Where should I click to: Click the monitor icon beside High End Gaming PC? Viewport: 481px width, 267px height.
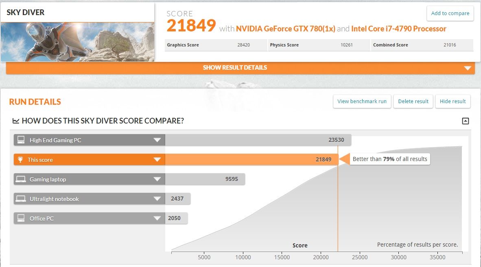click(21, 140)
